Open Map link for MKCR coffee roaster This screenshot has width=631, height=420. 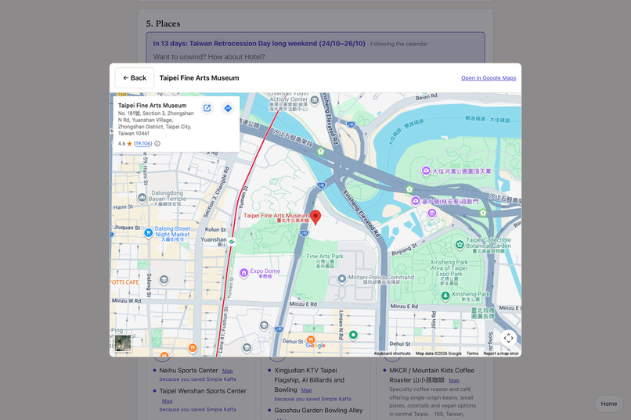(x=454, y=381)
